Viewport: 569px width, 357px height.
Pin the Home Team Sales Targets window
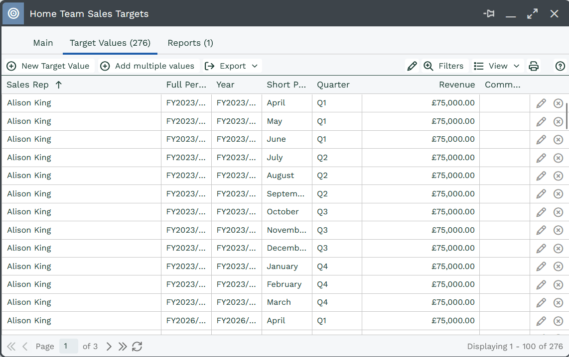click(x=489, y=14)
